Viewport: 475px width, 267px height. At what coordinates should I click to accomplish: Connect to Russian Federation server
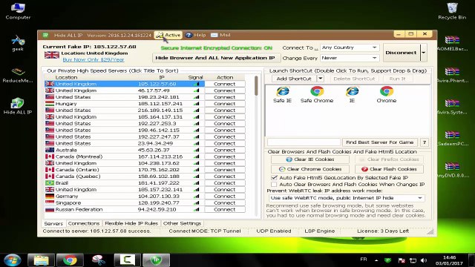tap(224, 209)
